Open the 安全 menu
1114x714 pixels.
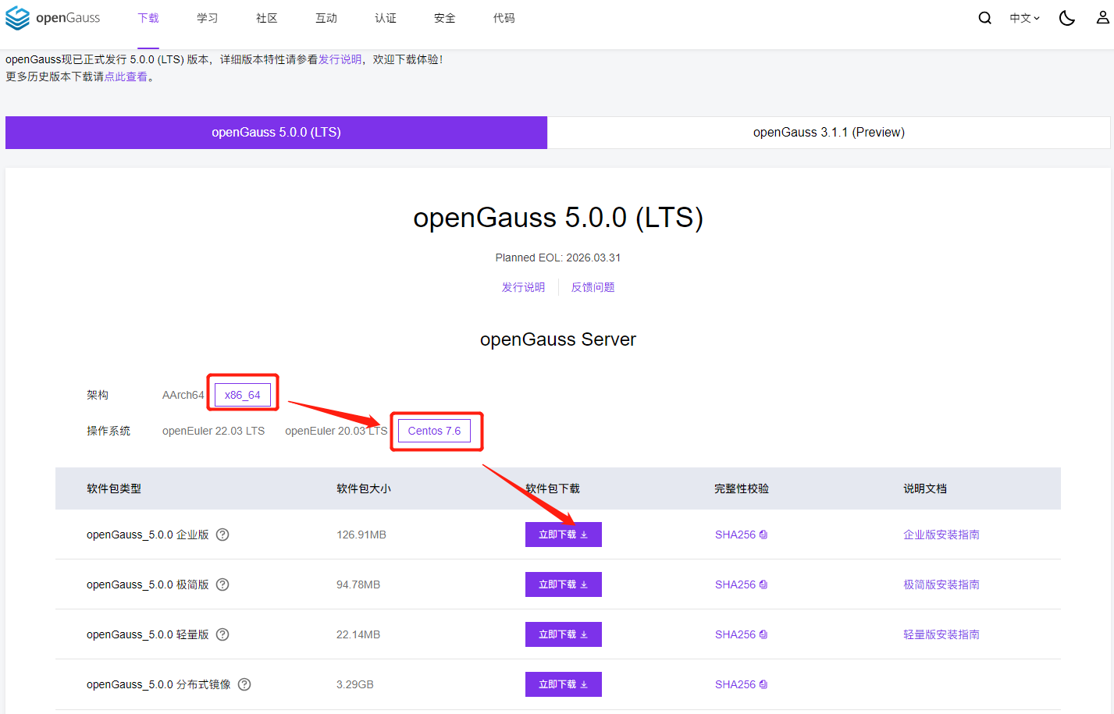(445, 18)
